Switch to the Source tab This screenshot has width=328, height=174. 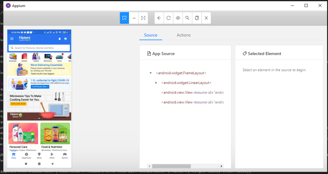[x=151, y=35]
